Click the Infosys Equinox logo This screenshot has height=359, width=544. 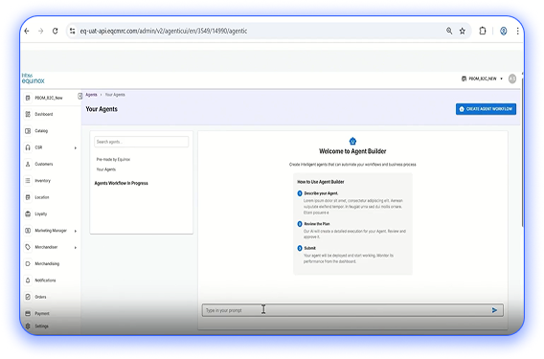click(33, 79)
